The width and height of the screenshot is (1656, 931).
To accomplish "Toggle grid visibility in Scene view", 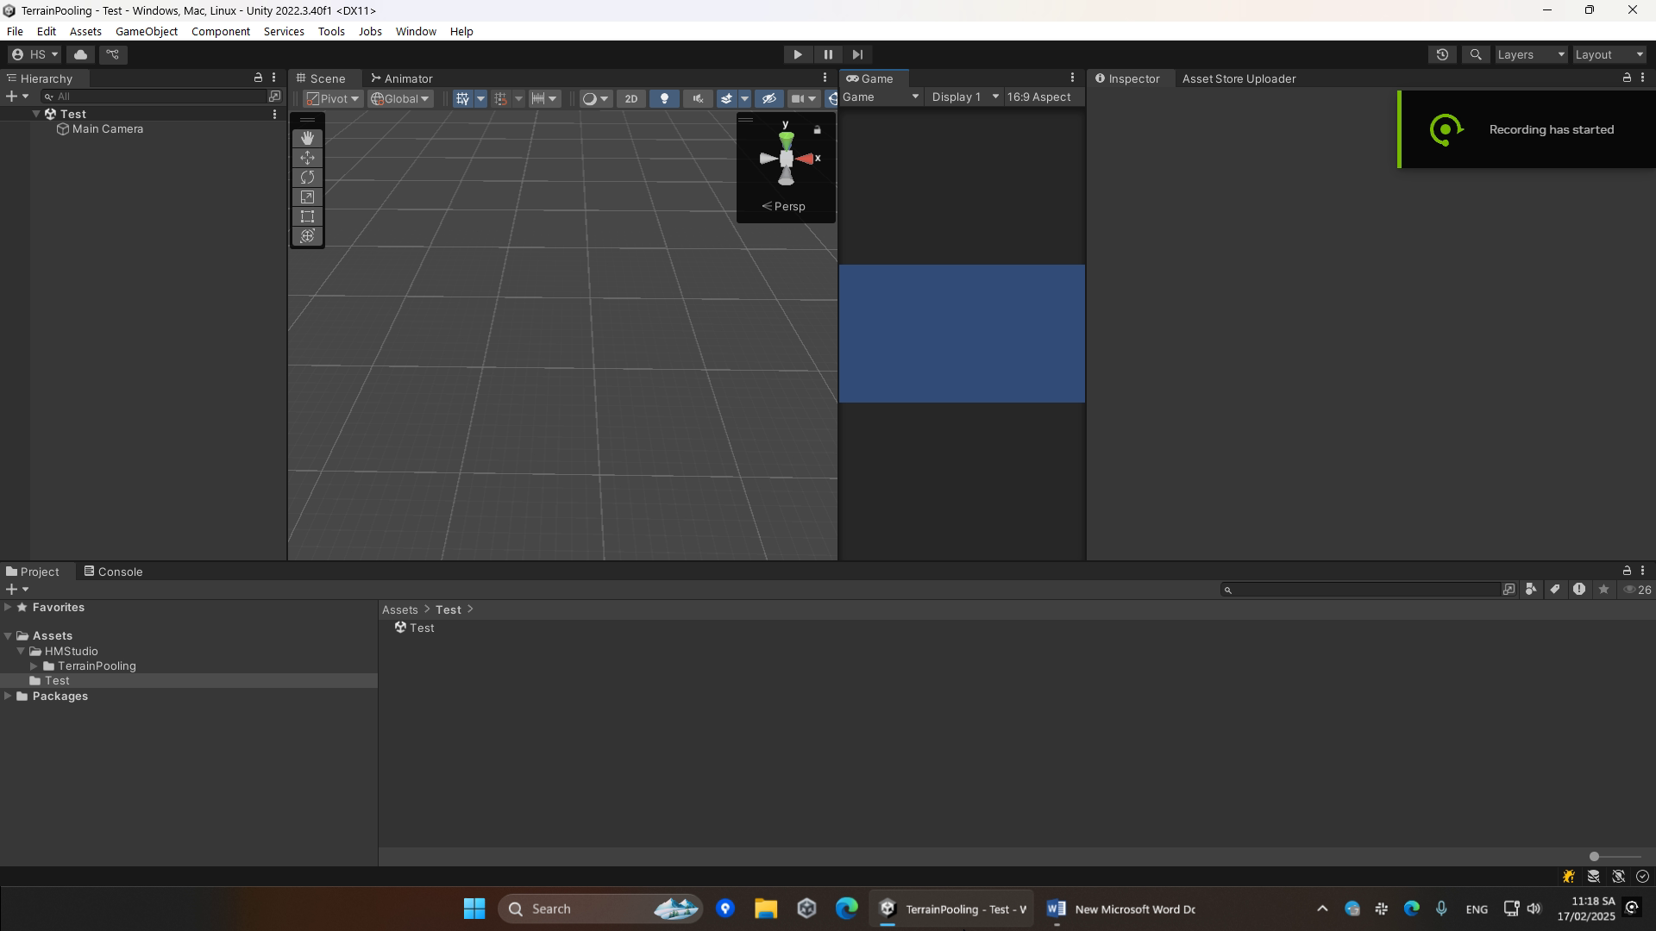I will (x=462, y=98).
